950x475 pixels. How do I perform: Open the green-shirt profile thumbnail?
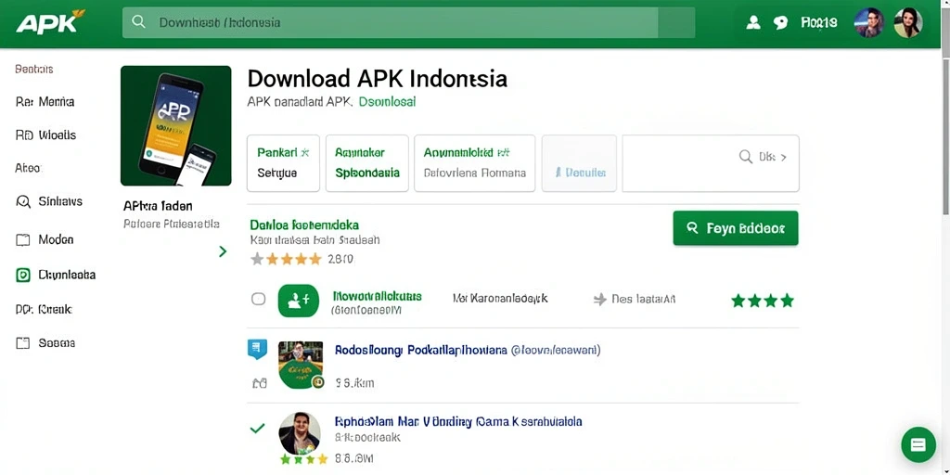[x=301, y=365]
